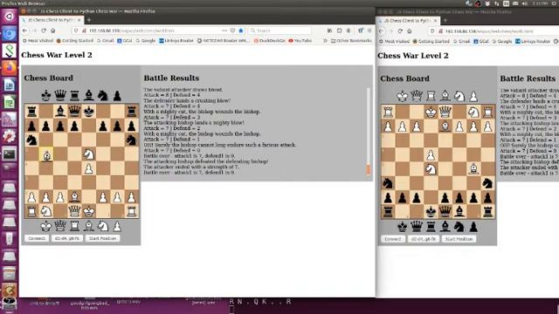This screenshot has width=559, height=314.
Task: Pick spare black king above left board
Action: tap(46, 95)
